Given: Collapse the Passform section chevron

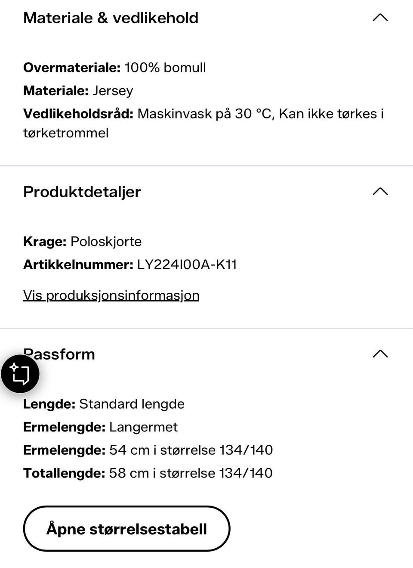Looking at the screenshot, I should [x=380, y=354].
